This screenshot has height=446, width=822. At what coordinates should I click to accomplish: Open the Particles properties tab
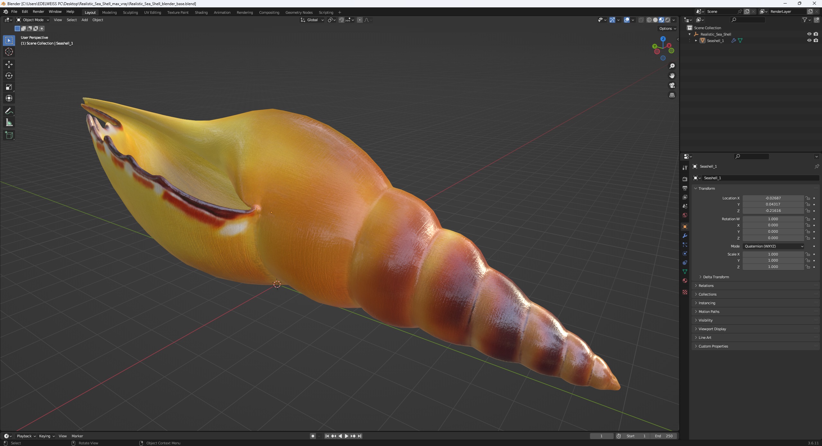click(685, 245)
